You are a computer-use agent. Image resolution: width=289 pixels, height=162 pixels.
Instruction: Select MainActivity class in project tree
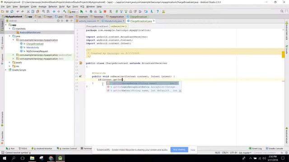(33, 47)
